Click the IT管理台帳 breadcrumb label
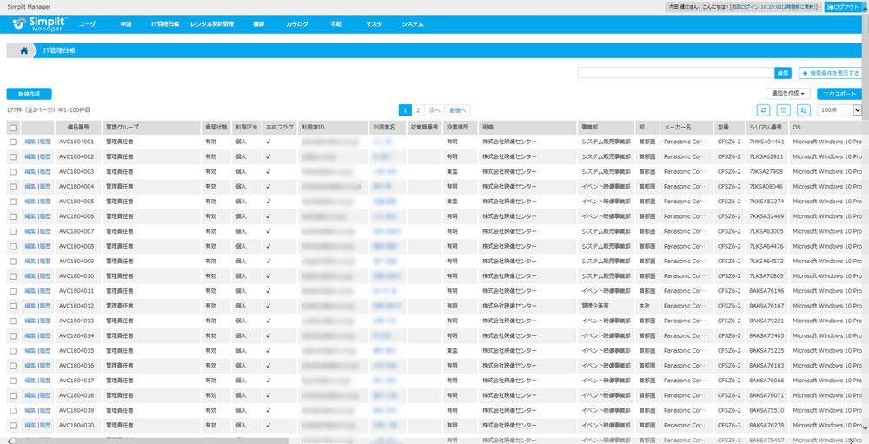 click(x=59, y=50)
